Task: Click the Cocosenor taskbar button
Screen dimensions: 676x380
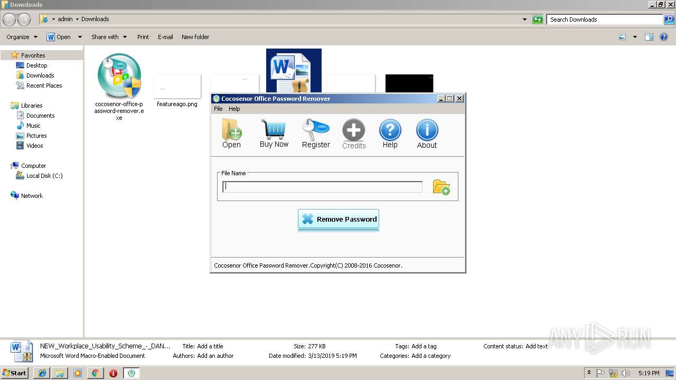Action: (x=132, y=373)
